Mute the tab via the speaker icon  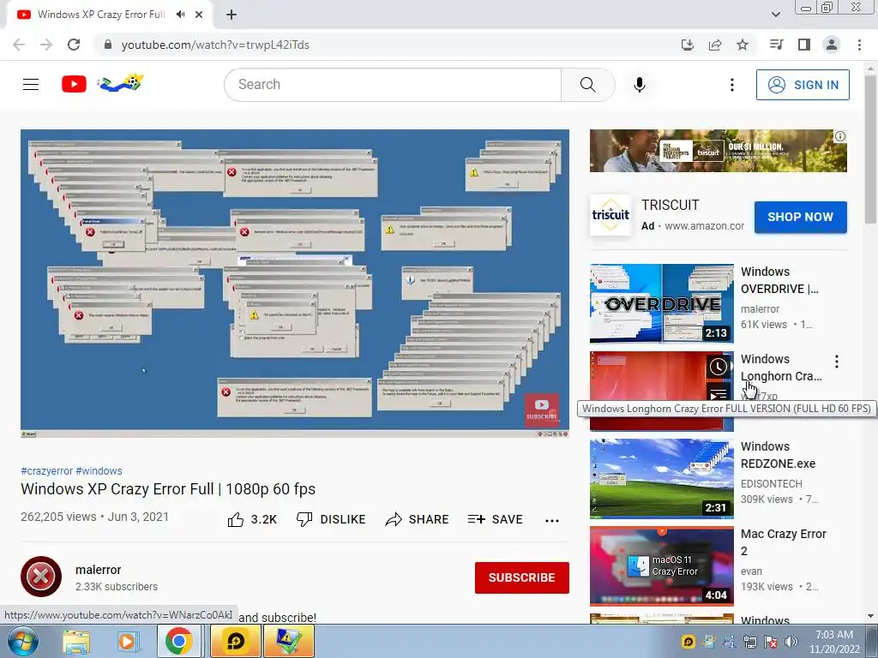pyautogui.click(x=180, y=15)
